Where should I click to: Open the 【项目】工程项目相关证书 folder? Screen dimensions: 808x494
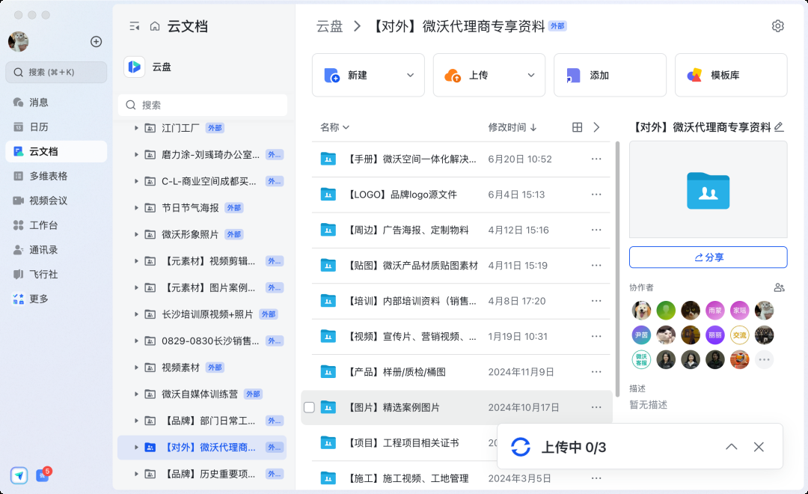(x=405, y=443)
